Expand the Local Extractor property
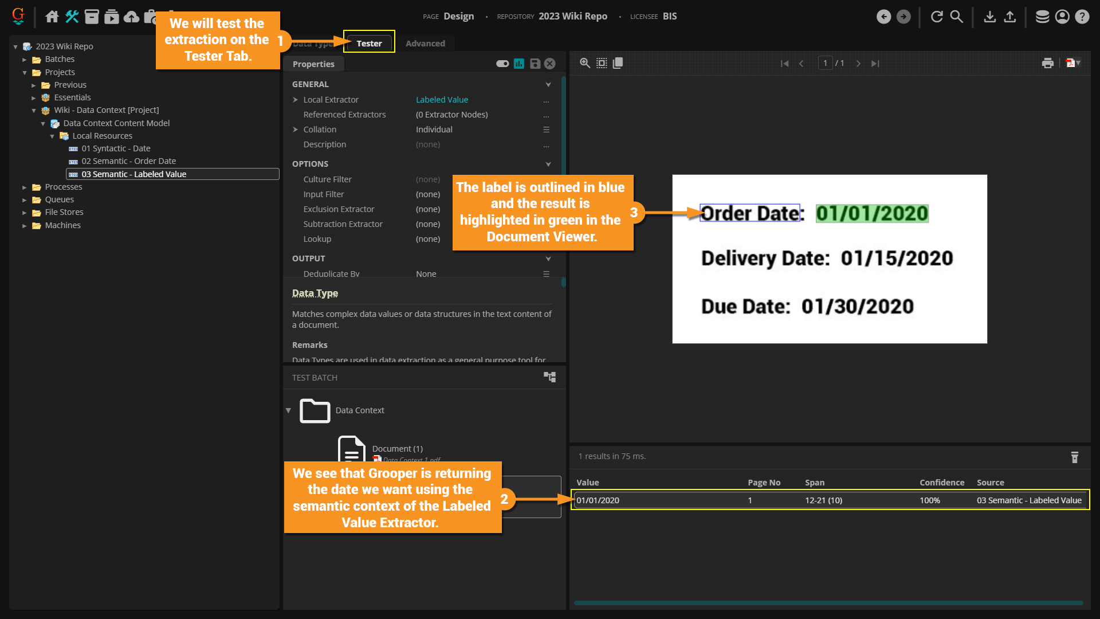Viewport: 1100px width, 619px height. click(x=296, y=100)
